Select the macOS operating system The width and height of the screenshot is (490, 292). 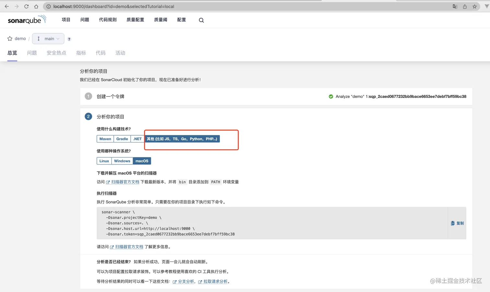(142, 161)
